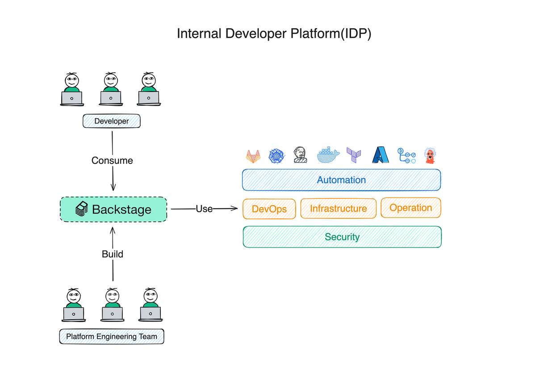Click the DevOps label box
The height and width of the screenshot is (375, 536).
point(269,208)
